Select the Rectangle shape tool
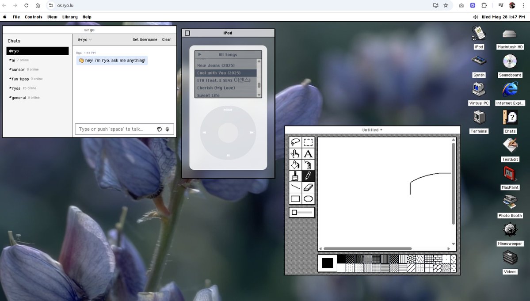This screenshot has width=530, height=301. point(295,198)
